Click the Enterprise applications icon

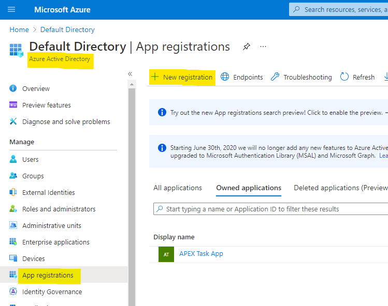pos(13,242)
